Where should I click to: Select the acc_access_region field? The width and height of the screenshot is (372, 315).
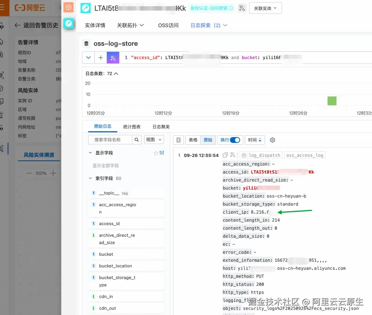coord(126,208)
